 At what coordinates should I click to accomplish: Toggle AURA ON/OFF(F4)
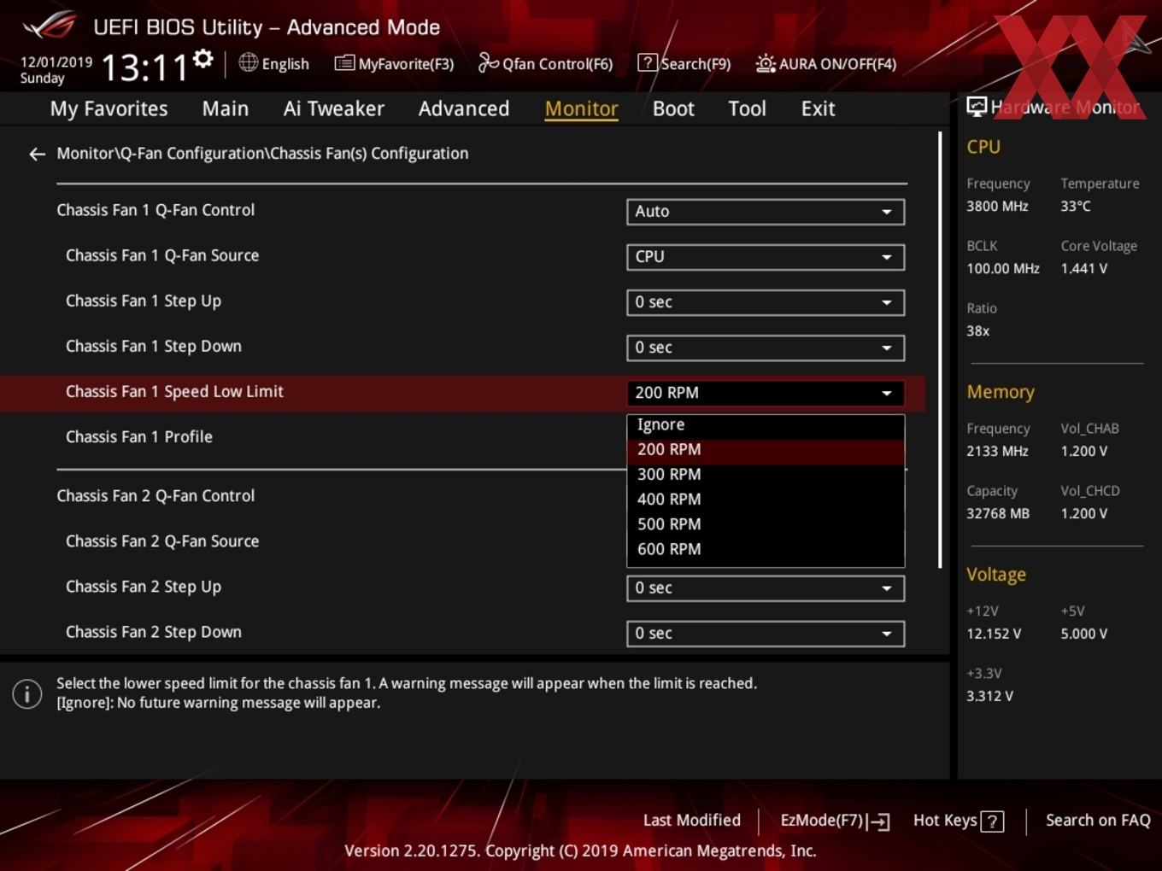(x=826, y=63)
